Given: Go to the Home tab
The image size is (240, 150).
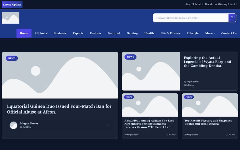Looking at the screenshot, I should point(24,33).
